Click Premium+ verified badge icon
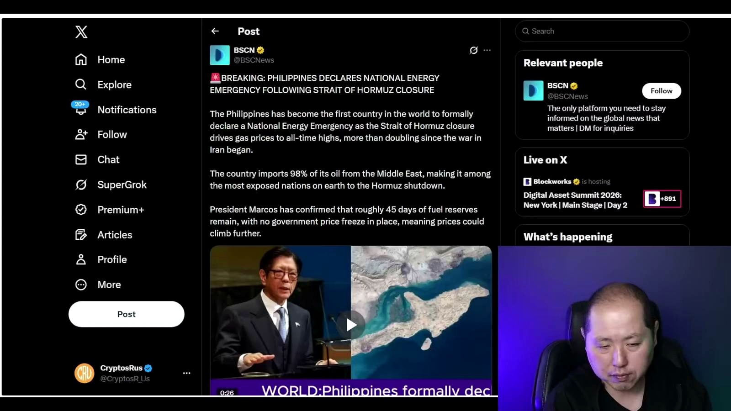The height and width of the screenshot is (411, 731). 81,210
